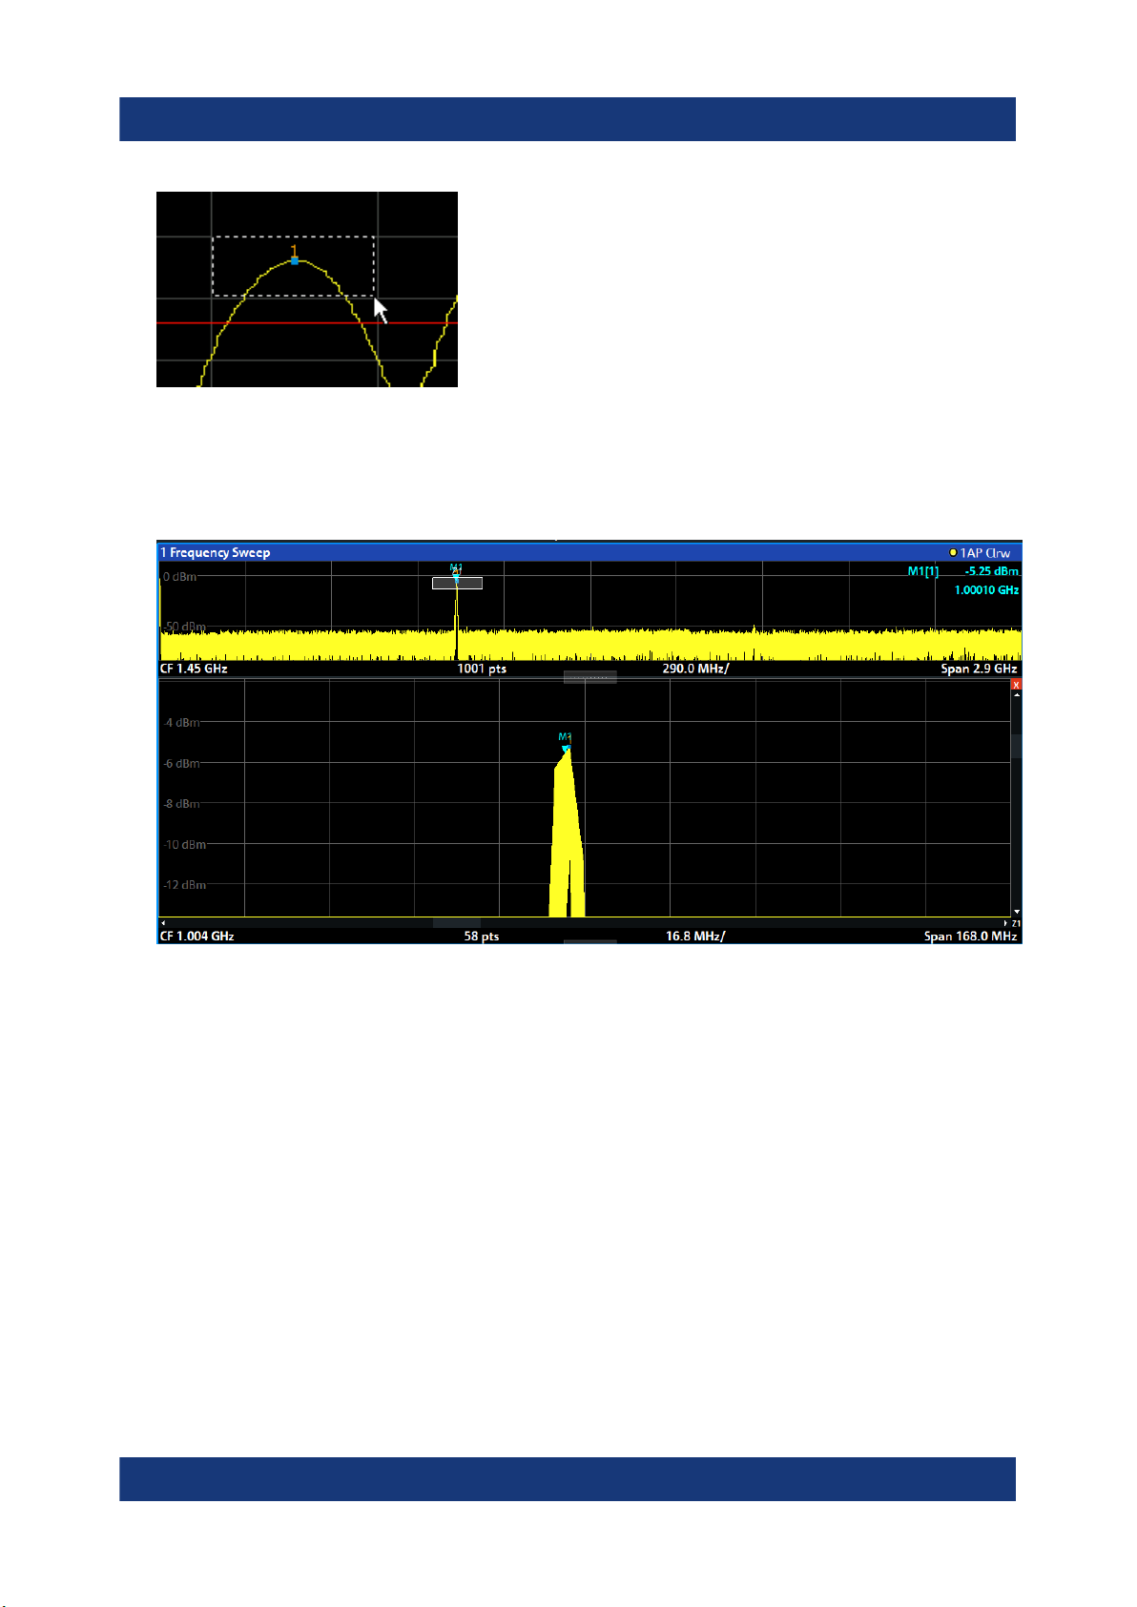Click the '16.8 MHz/' zoom division label
Image resolution: width=1137 pixels, height=1607 pixels.
(695, 937)
